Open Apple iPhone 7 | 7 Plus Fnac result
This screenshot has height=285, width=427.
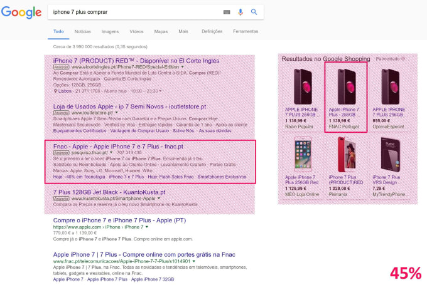[x=144, y=254]
